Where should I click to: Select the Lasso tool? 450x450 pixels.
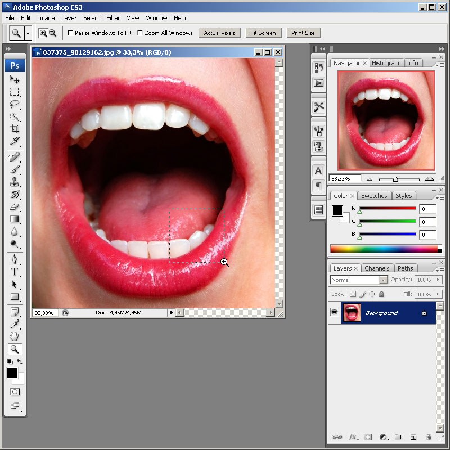15,104
